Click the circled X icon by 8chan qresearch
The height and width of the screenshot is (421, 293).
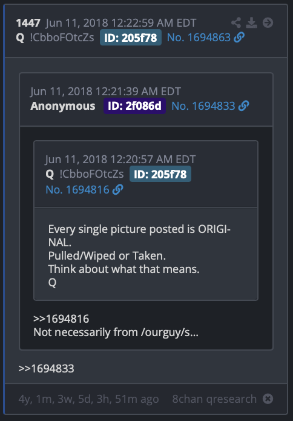[x=268, y=399]
